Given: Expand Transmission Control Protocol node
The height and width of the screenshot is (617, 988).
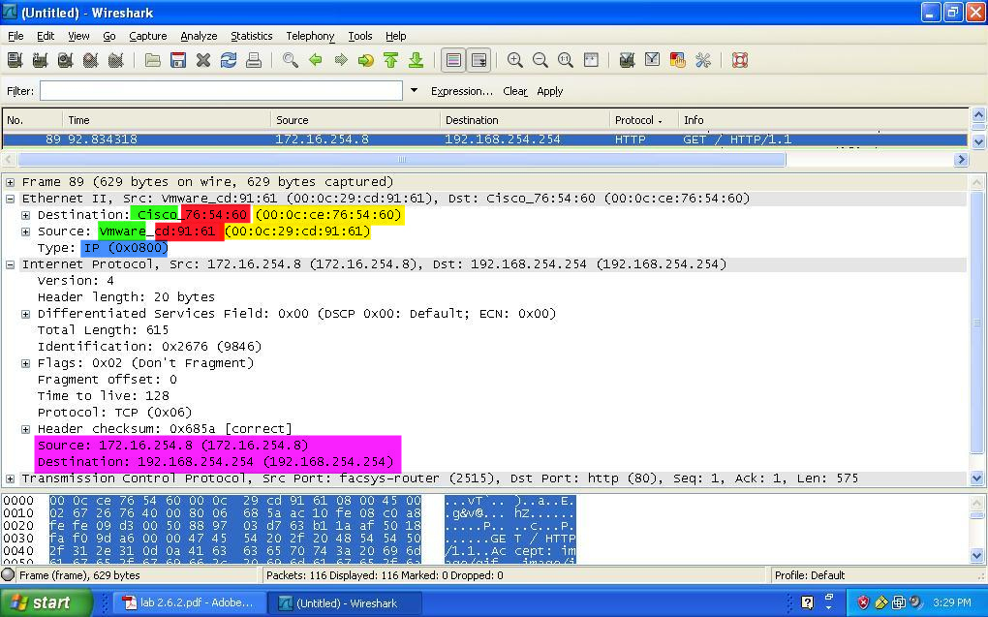Looking at the screenshot, I should [10, 479].
